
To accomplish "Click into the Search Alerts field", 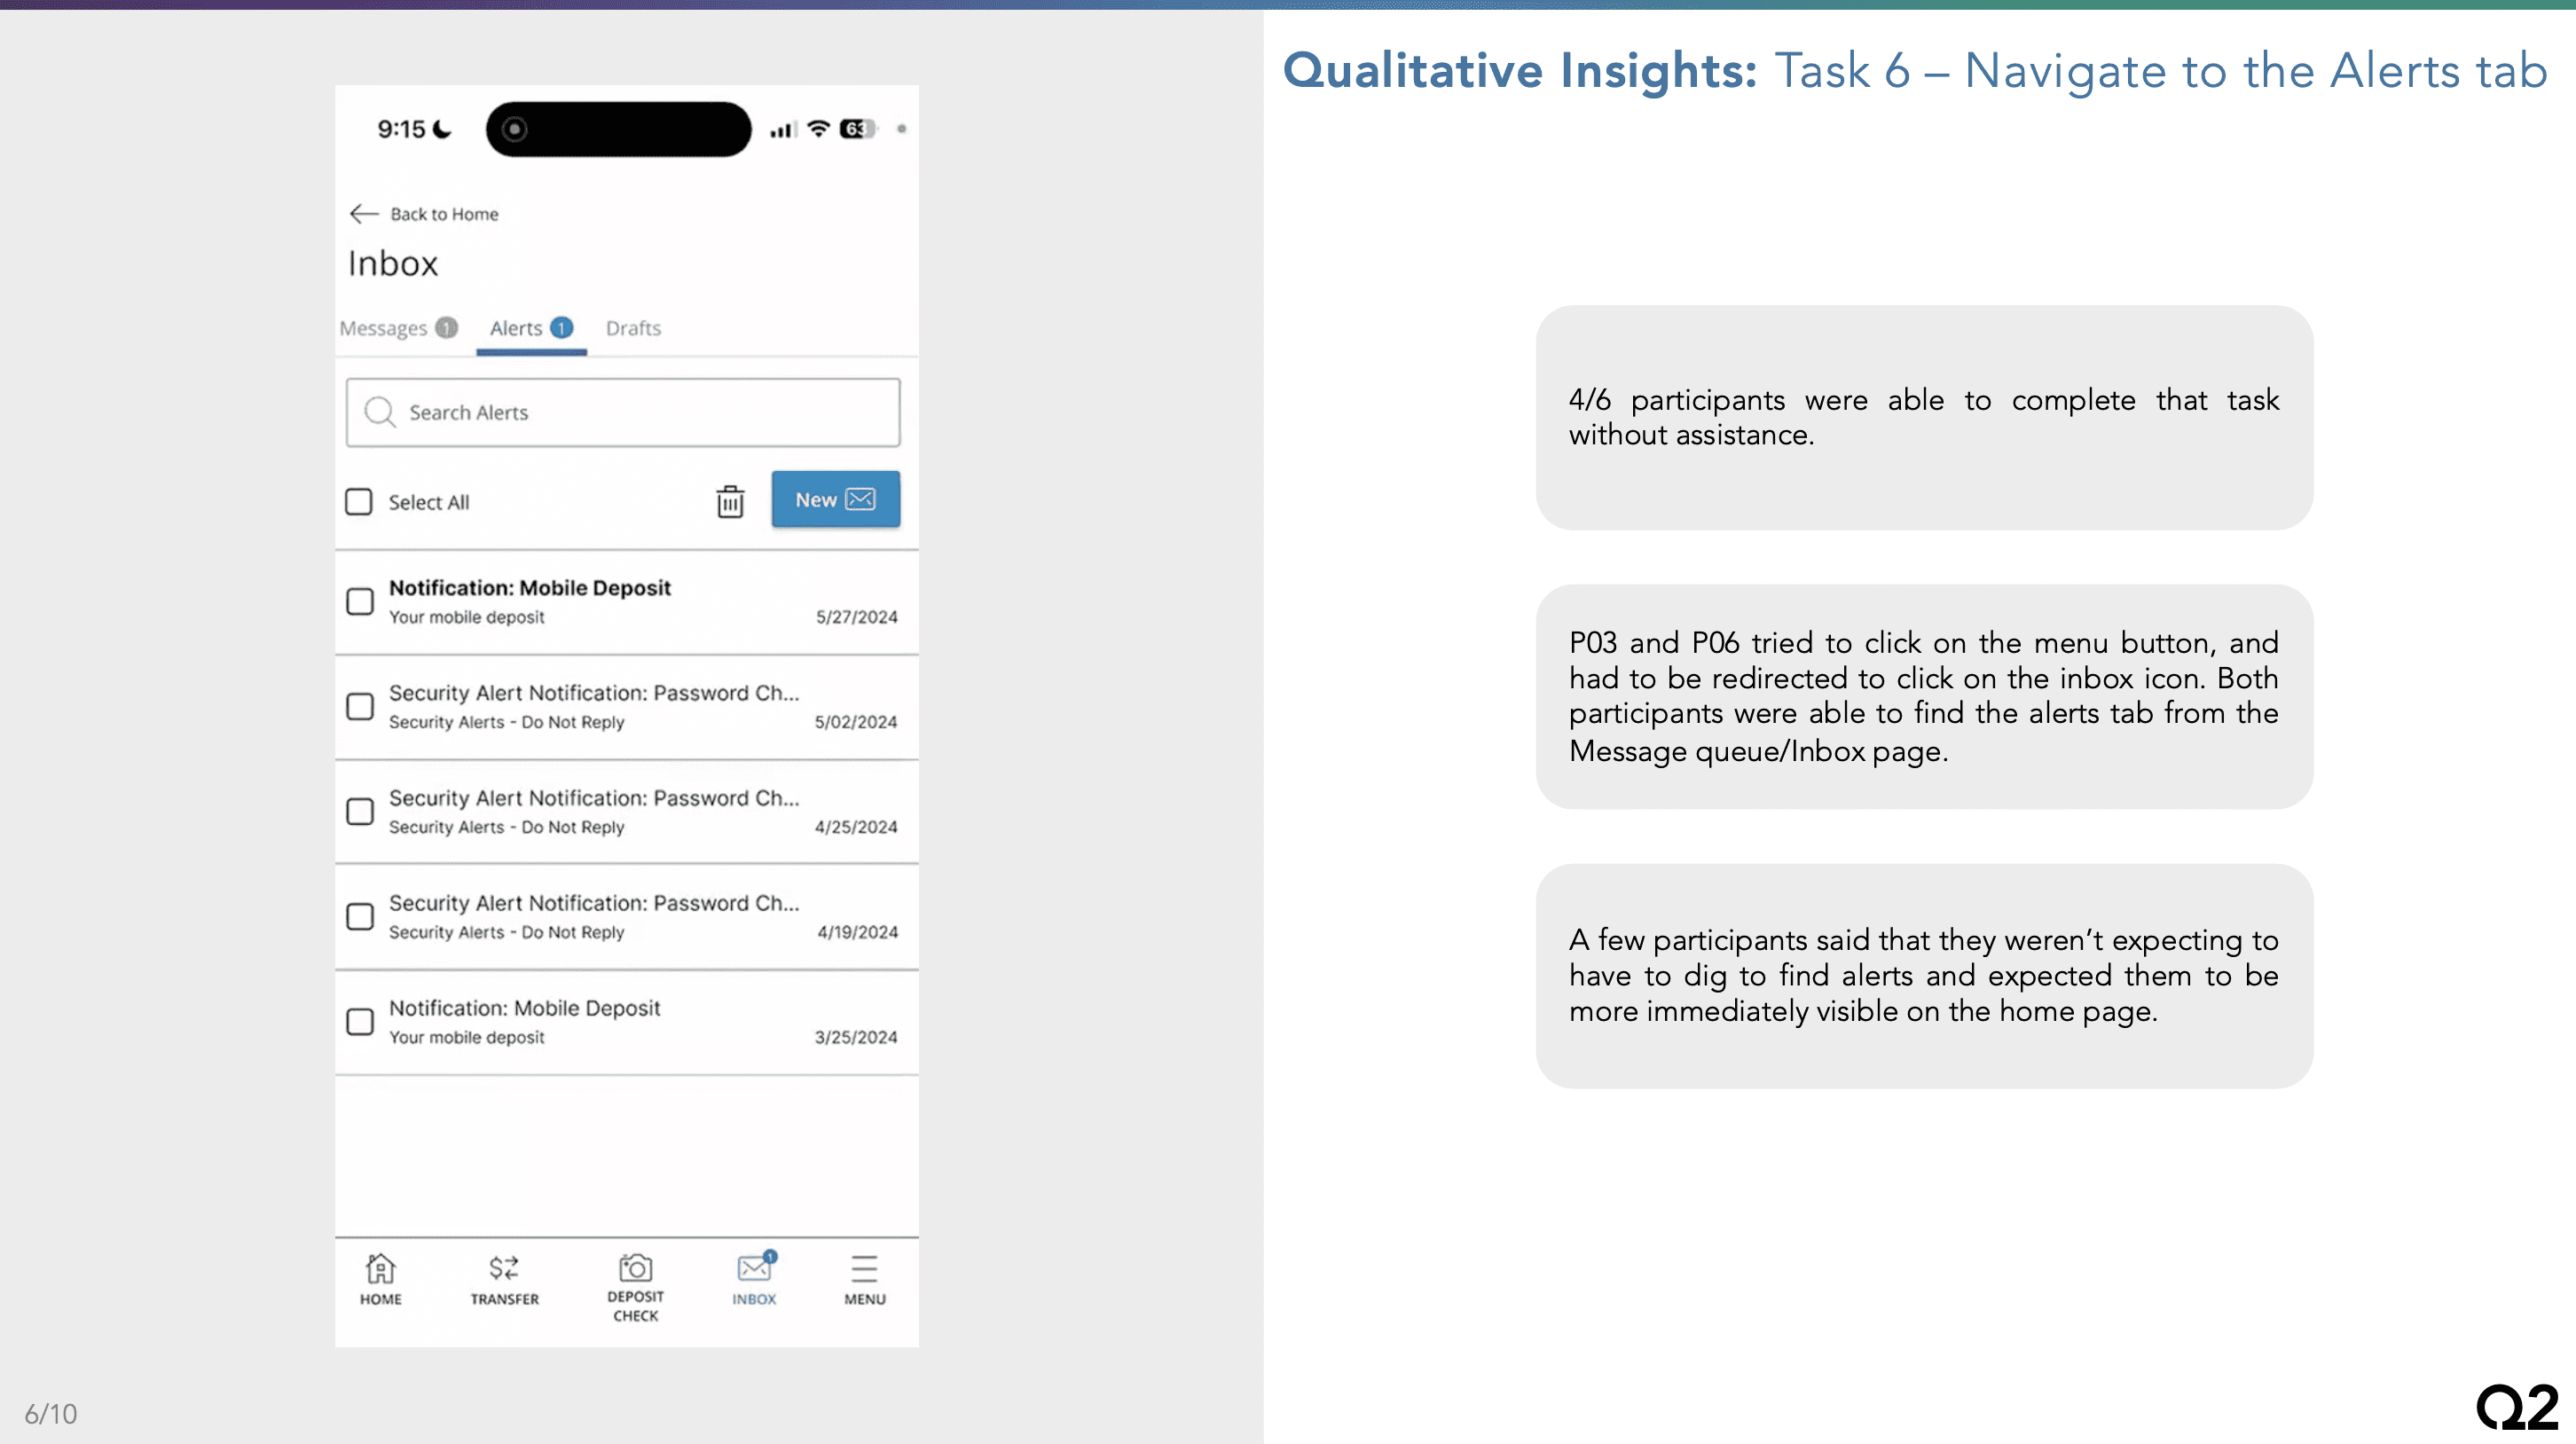I will 640,412.
